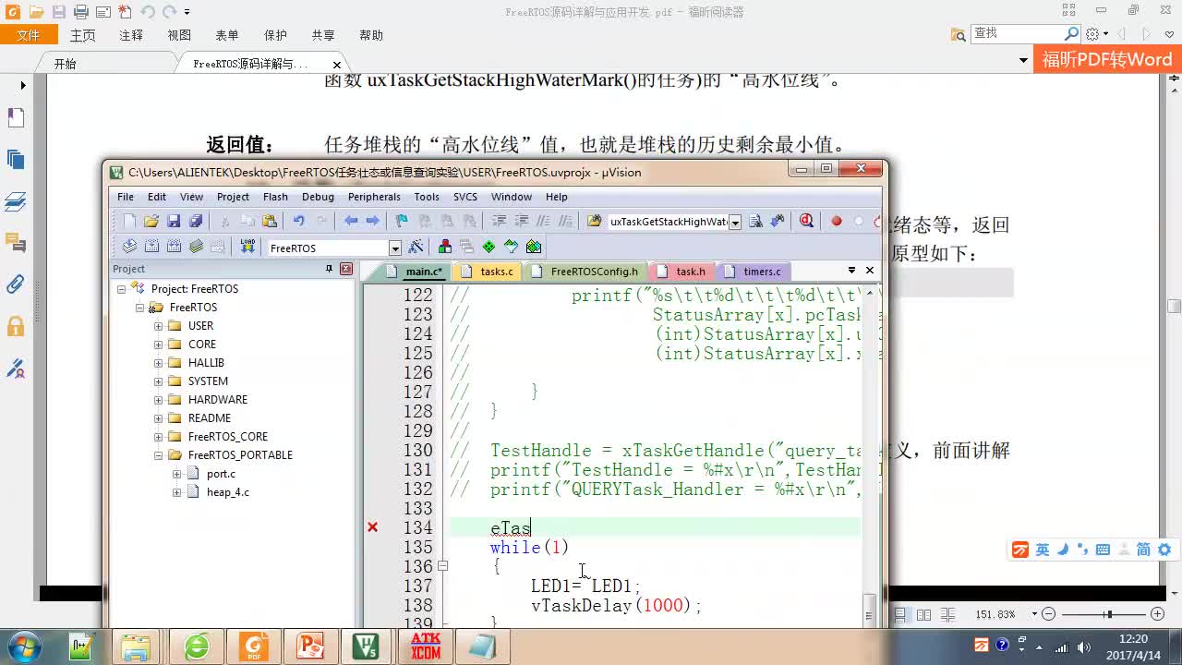Navigate forwards with the blue right arrow
The width and height of the screenshot is (1182, 665).
372,221
